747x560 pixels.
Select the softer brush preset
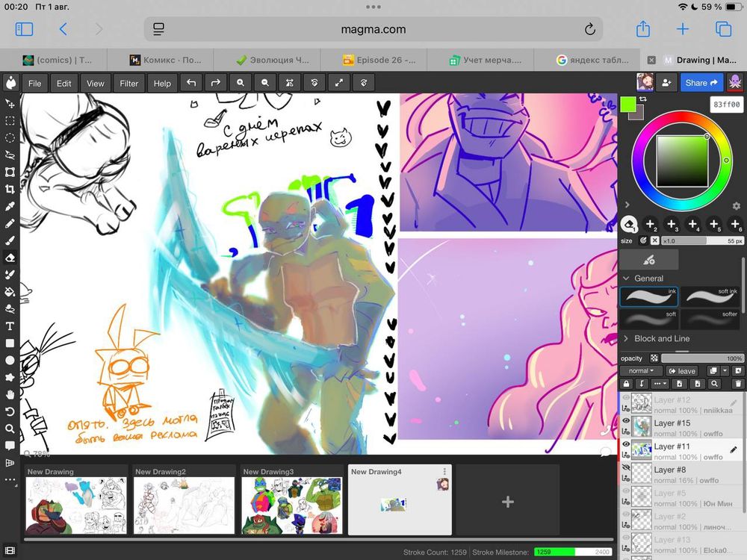click(710, 319)
